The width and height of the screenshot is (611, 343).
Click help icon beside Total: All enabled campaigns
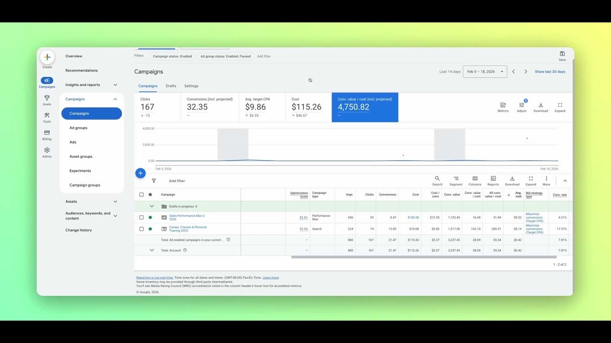[x=228, y=240]
